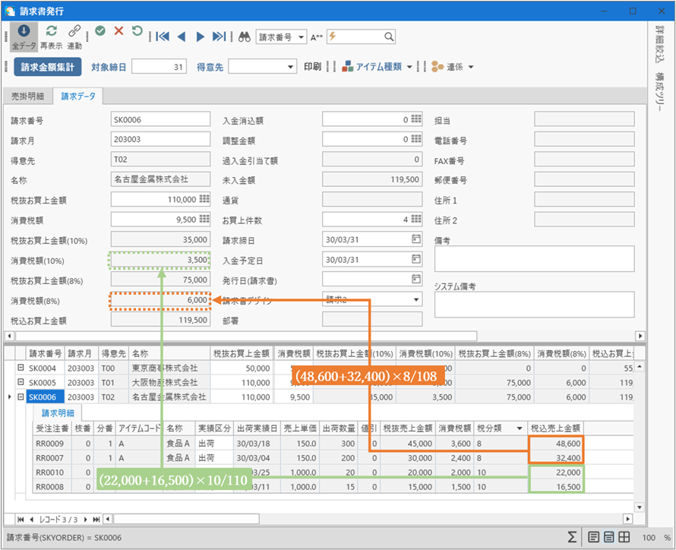The width and height of the screenshot is (676, 550).
Task: Switch to the 売掛明細 tab
Action: coord(27,96)
